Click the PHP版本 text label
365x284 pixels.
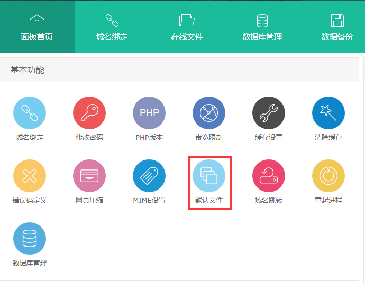point(149,137)
